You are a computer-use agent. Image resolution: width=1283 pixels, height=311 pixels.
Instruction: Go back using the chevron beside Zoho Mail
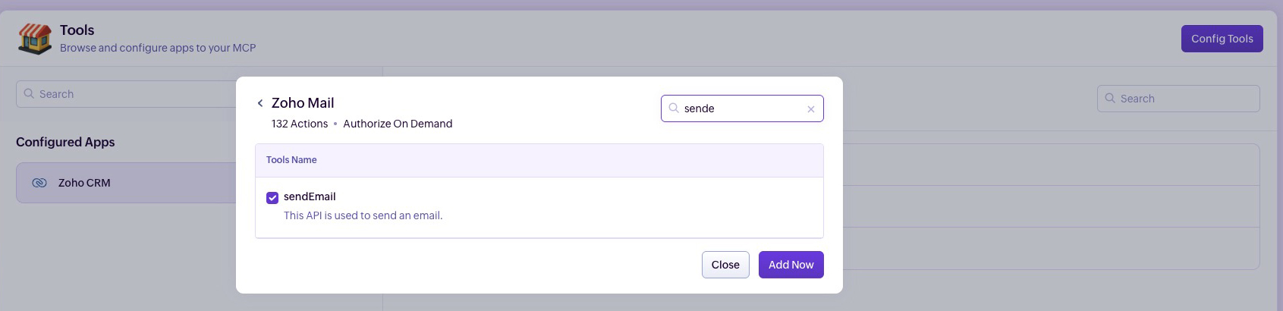[260, 103]
